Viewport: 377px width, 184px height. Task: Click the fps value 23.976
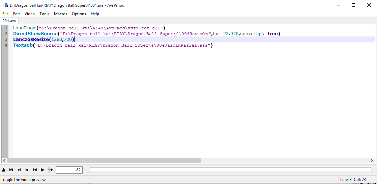[231, 34]
